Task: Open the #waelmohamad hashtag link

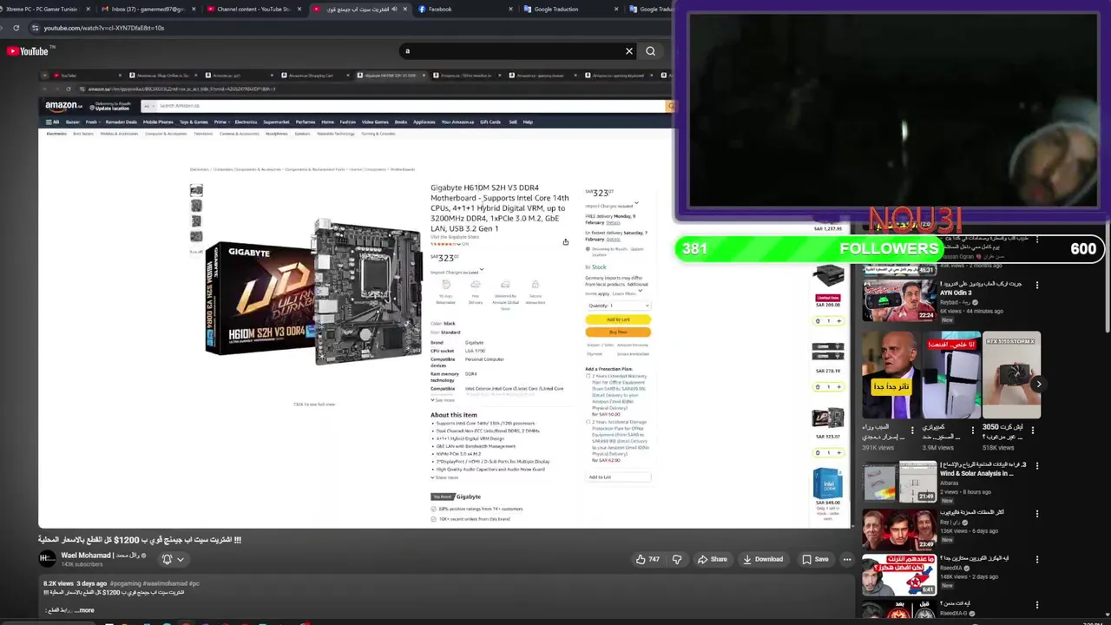Action: [165, 583]
